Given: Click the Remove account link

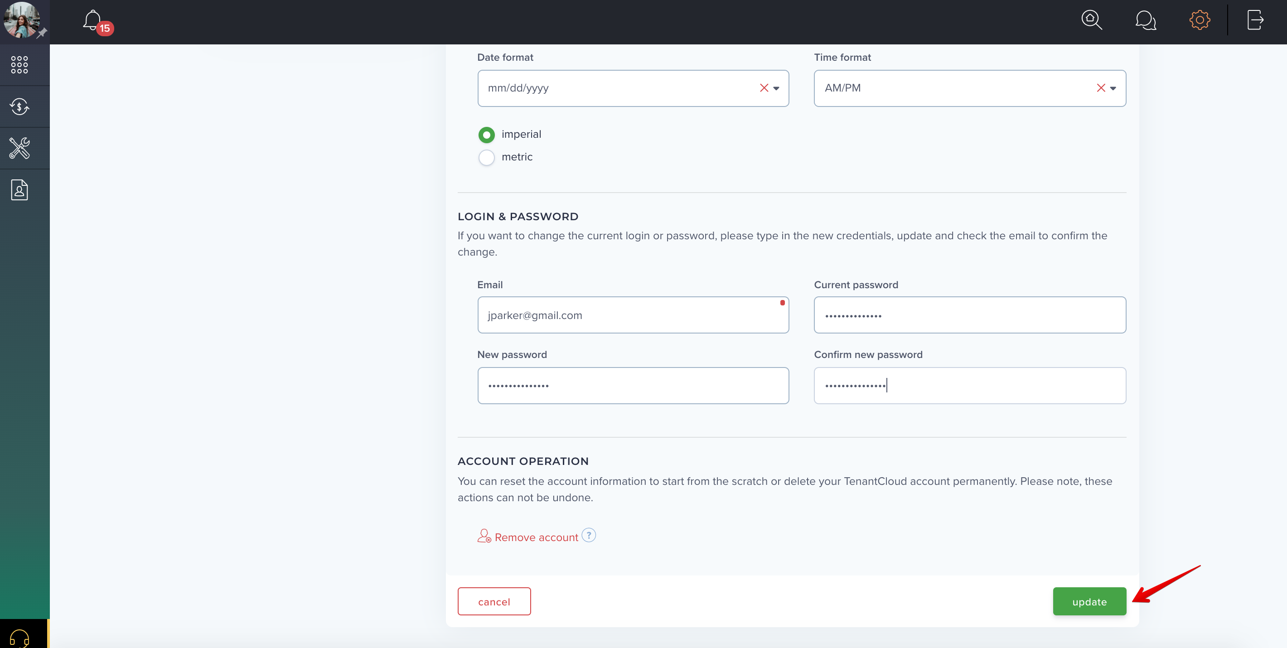Looking at the screenshot, I should tap(536, 537).
